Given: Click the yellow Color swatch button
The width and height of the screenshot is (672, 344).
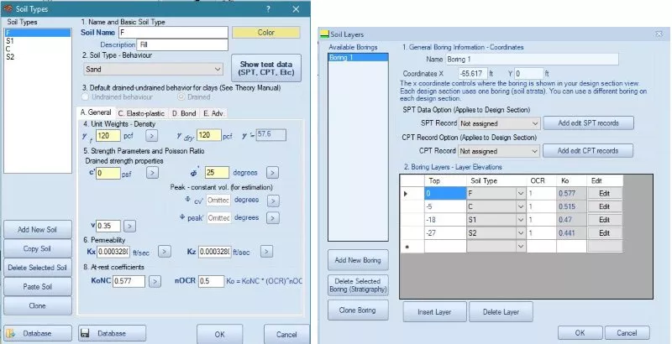Looking at the screenshot, I should [x=266, y=33].
